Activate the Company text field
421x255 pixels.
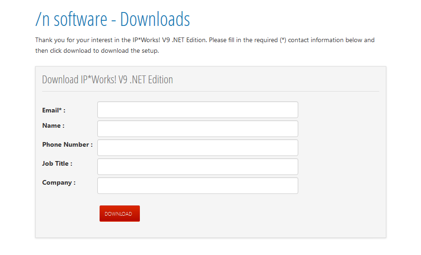[x=198, y=186]
